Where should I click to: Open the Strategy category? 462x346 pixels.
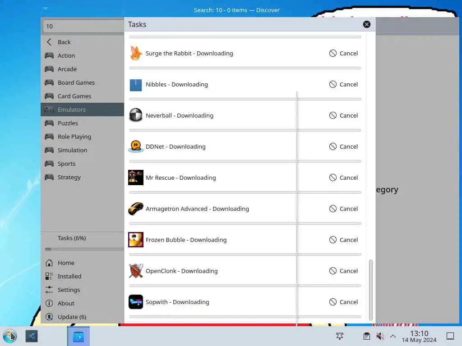(x=83, y=177)
